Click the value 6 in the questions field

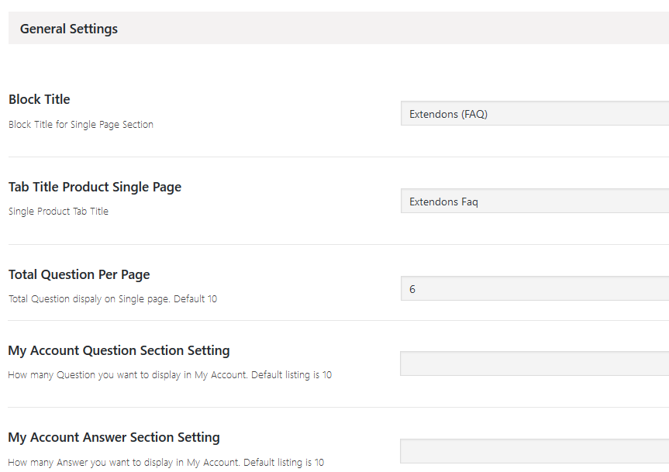point(412,289)
